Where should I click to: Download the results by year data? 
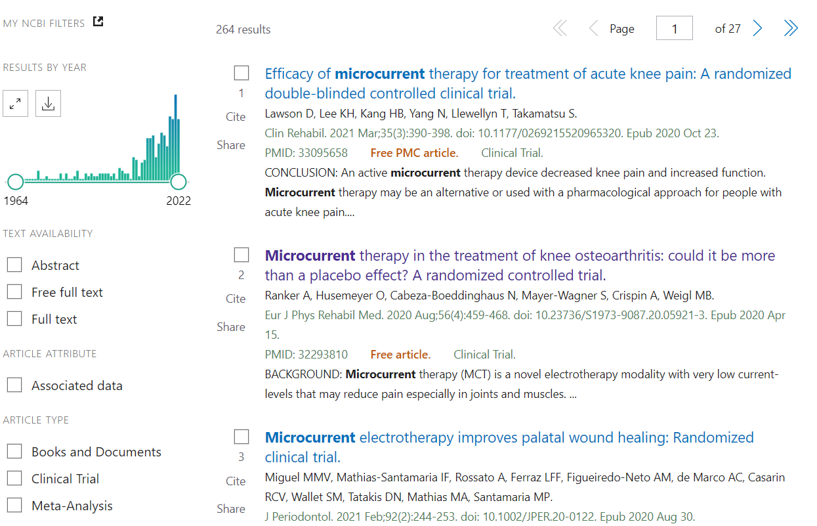(48, 104)
